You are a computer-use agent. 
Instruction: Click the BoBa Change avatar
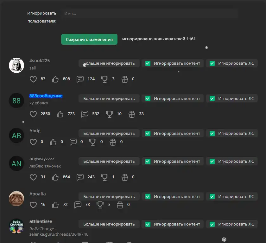coord(16,226)
